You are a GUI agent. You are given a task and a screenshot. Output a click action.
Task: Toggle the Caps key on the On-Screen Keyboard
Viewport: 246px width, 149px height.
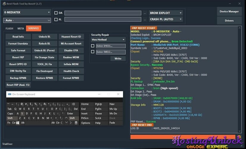[10, 114]
